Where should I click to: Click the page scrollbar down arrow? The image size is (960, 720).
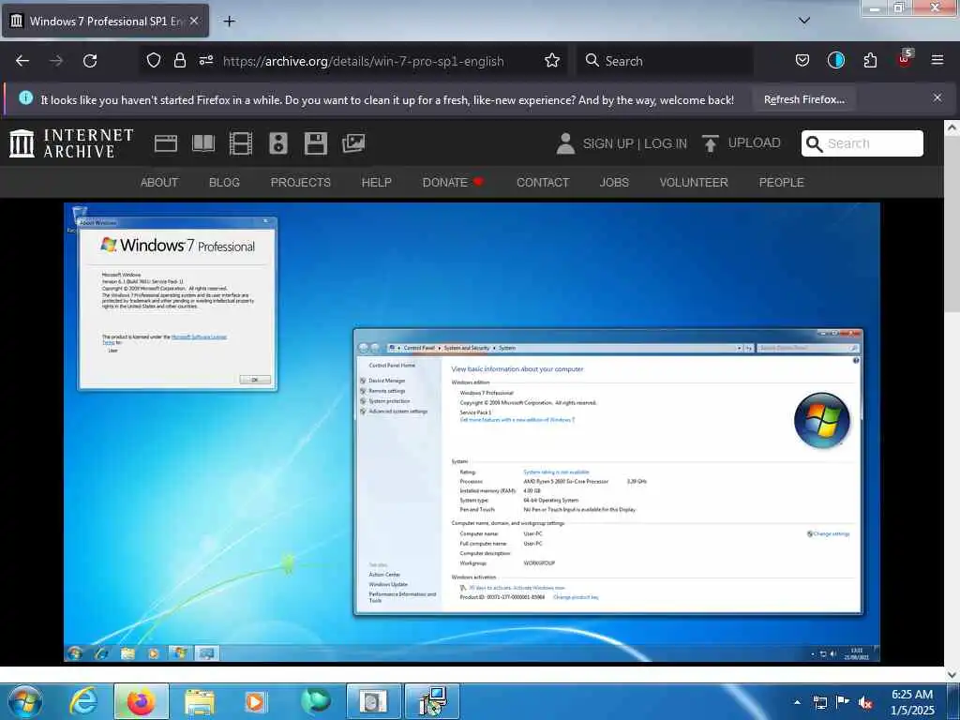952,674
